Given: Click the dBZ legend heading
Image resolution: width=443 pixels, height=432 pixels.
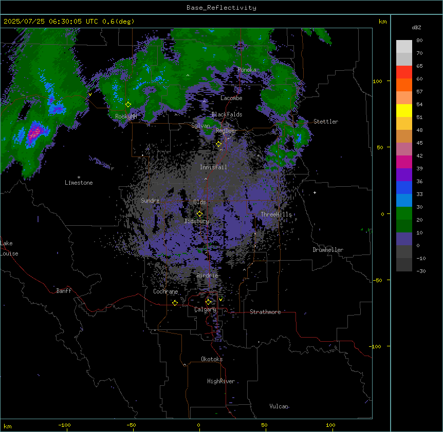Looking at the screenshot, I should [416, 28].
